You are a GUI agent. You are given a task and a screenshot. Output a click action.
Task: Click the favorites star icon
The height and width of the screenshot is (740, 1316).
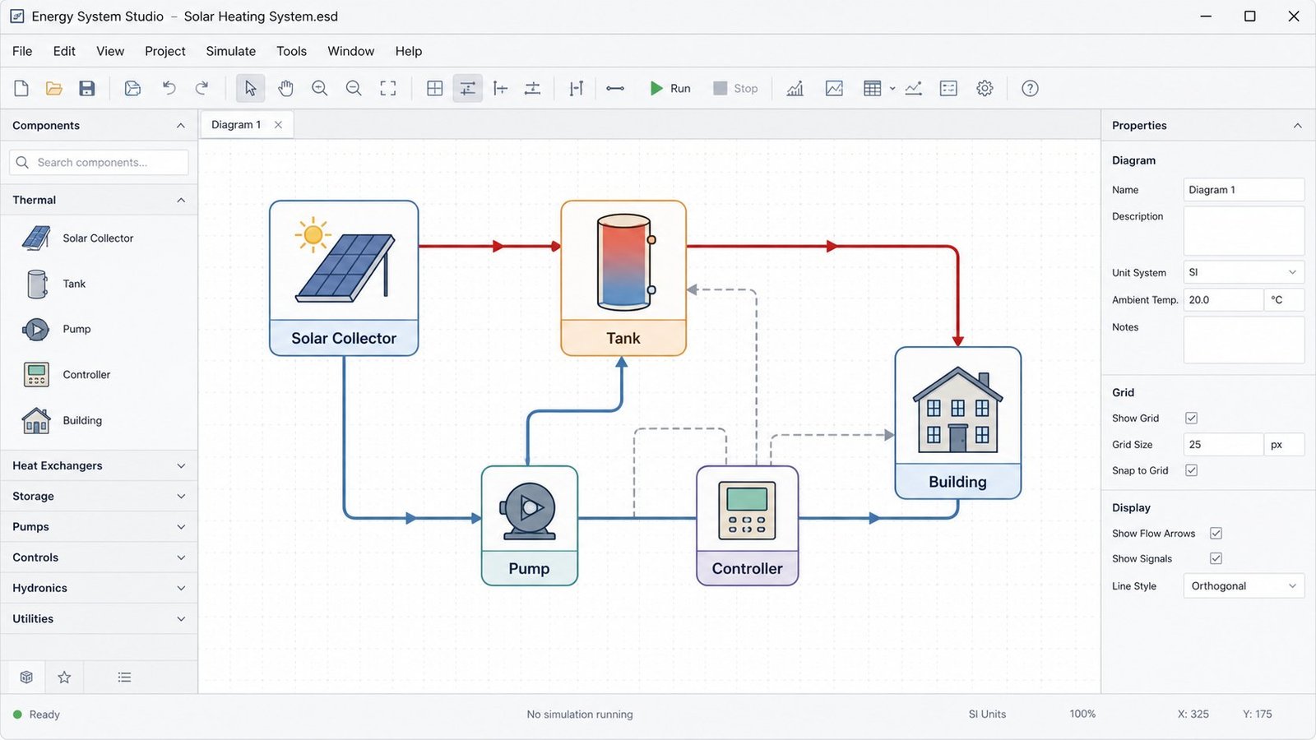point(64,678)
